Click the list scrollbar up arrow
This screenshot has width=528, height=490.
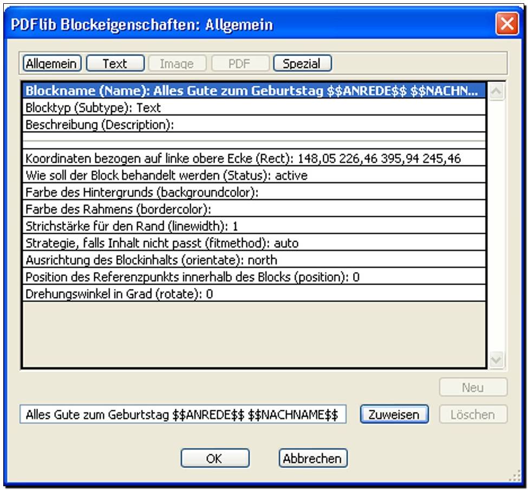(x=497, y=91)
